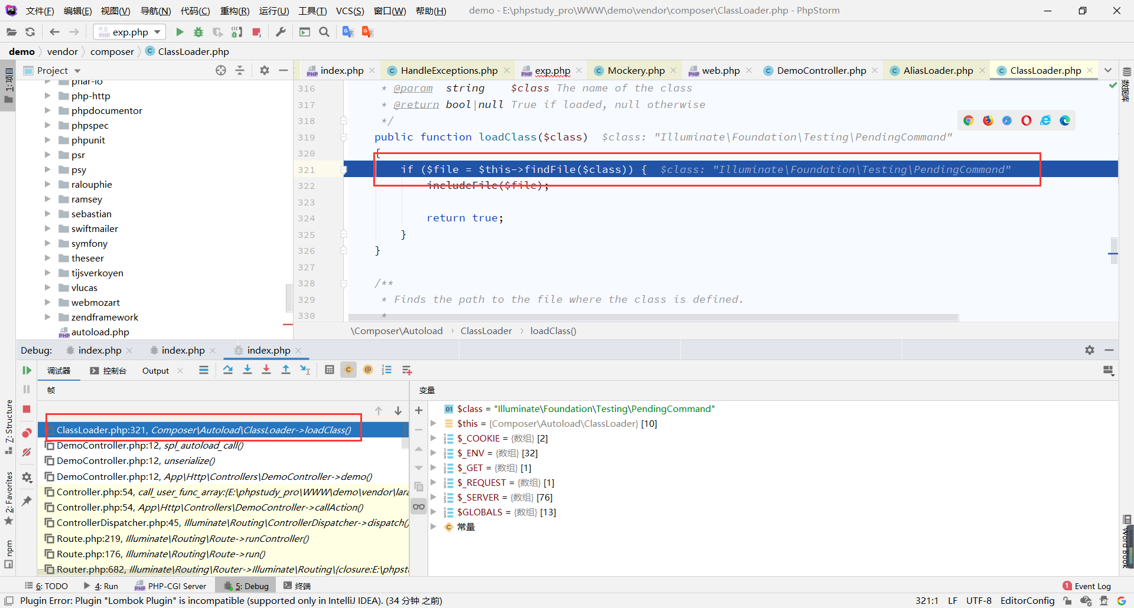Switch to the exp.php editor tab
The width and height of the screenshot is (1134, 608).
pos(552,70)
